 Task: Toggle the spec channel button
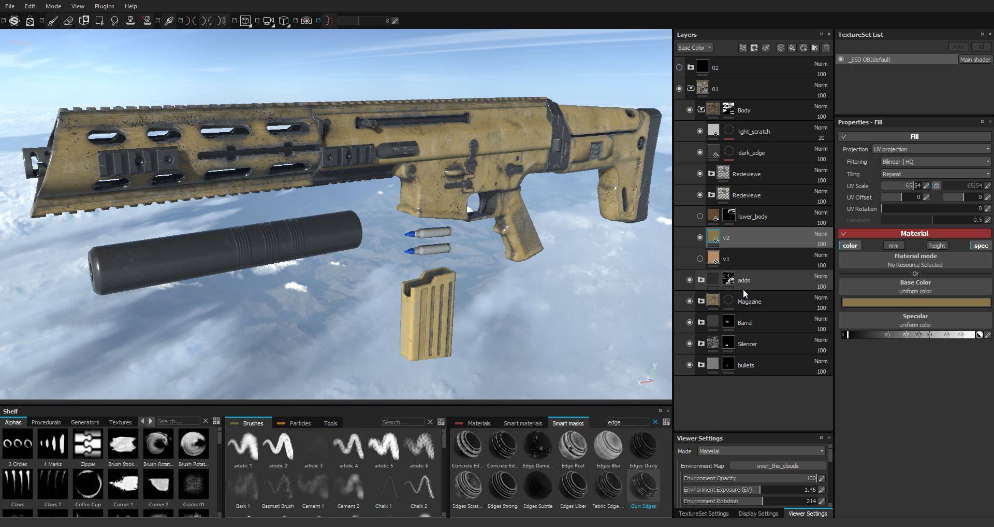[981, 246]
